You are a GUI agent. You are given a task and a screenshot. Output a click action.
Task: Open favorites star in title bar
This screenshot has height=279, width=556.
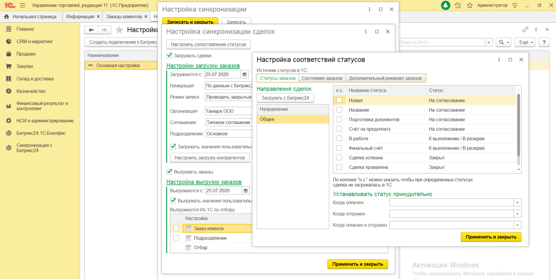(469, 5)
